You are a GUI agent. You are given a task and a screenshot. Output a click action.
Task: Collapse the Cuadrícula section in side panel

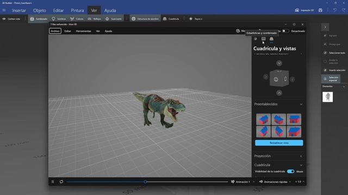click(x=301, y=165)
